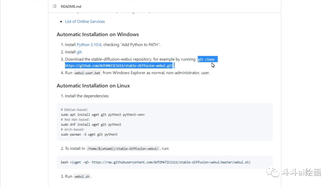Click the '# Debian-based:' comment
Image resolution: width=332 pixels, height=187 pixels.
[74, 110]
